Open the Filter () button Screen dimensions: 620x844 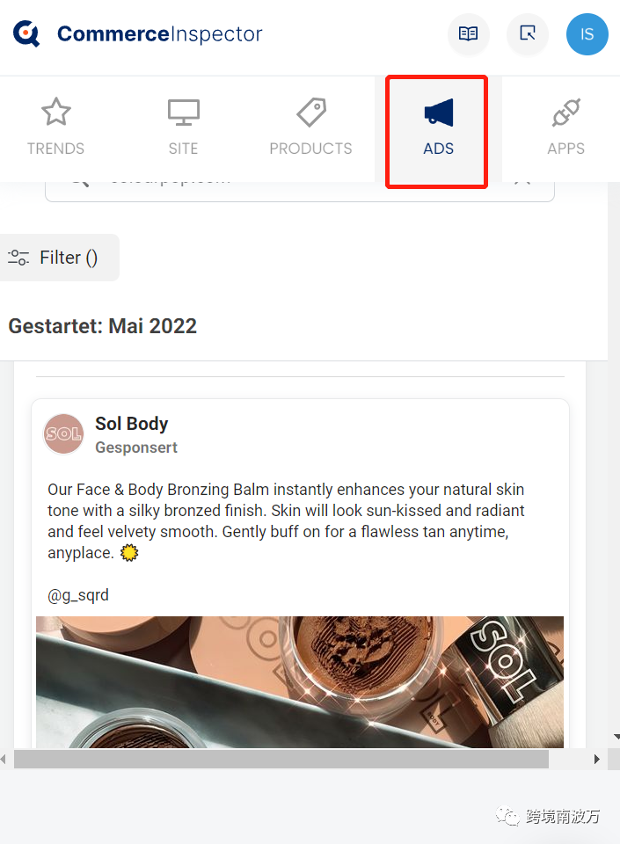[x=58, y=258]
